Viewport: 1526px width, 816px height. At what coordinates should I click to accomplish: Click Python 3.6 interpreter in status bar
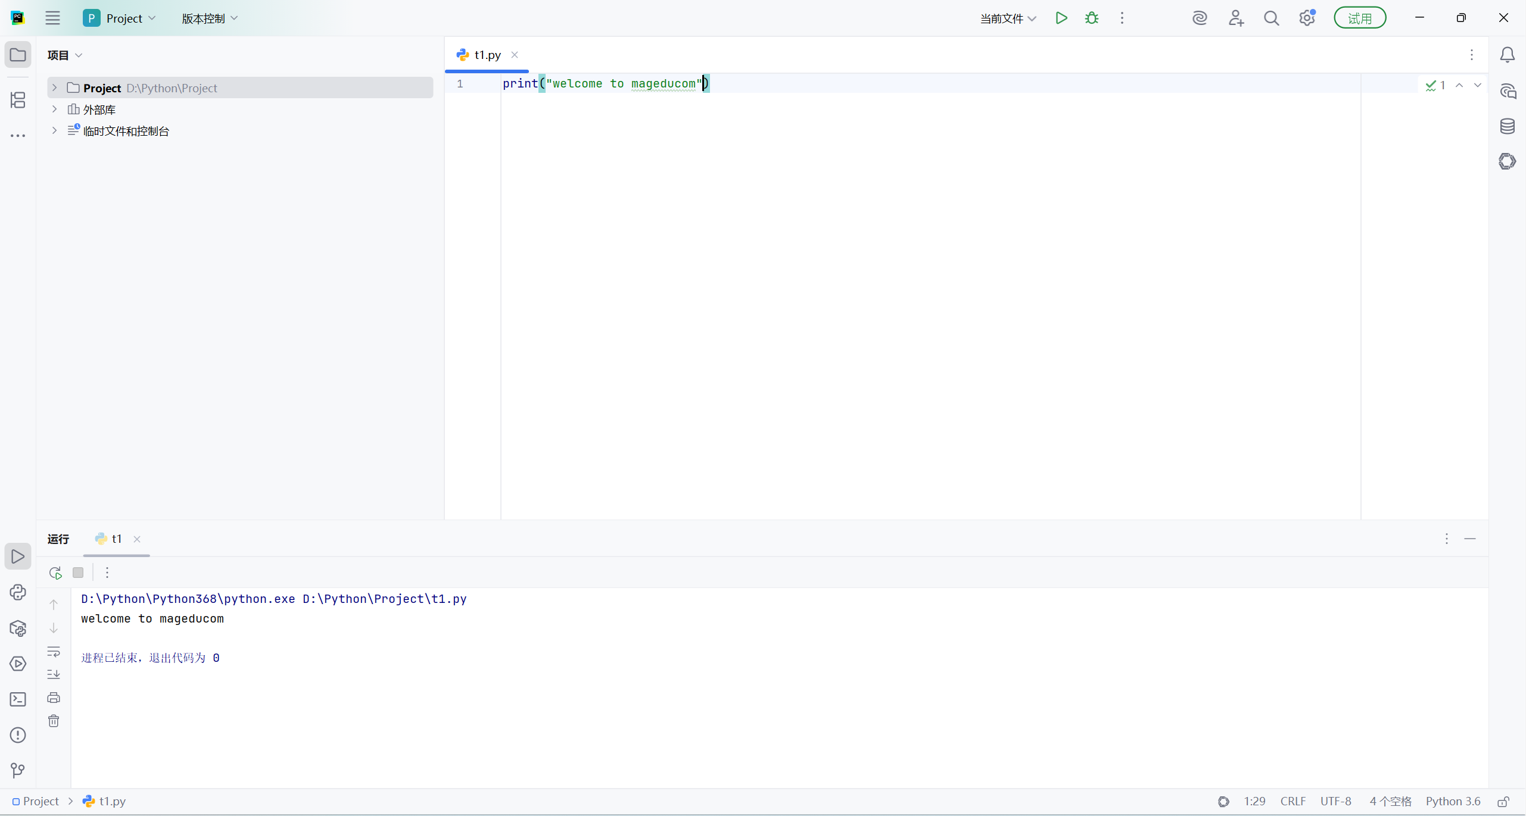[1452, 801]
